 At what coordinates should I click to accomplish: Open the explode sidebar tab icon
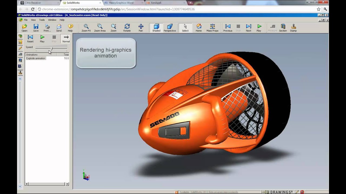click(x=20, y=66)
